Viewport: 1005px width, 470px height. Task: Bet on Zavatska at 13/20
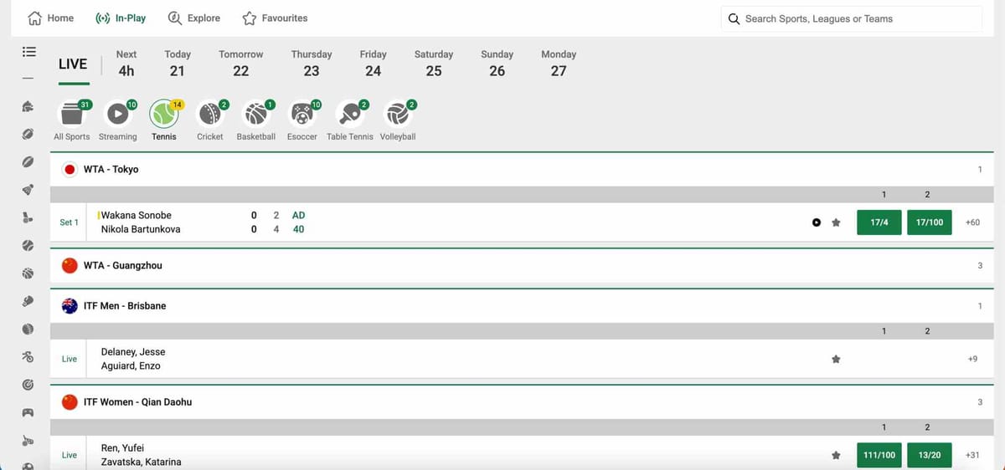click(x=930, y=455)
